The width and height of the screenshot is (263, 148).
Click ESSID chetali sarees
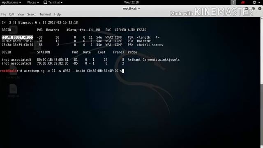150,45
